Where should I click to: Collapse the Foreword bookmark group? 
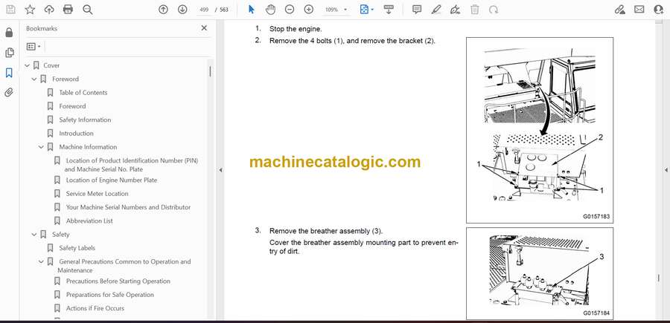34,79
